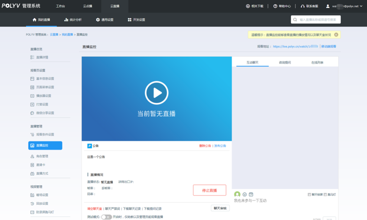Switch to the 在线列表 tab
Image resolution: width=367 pixels, height=220 pixels.
coord(317,63)
